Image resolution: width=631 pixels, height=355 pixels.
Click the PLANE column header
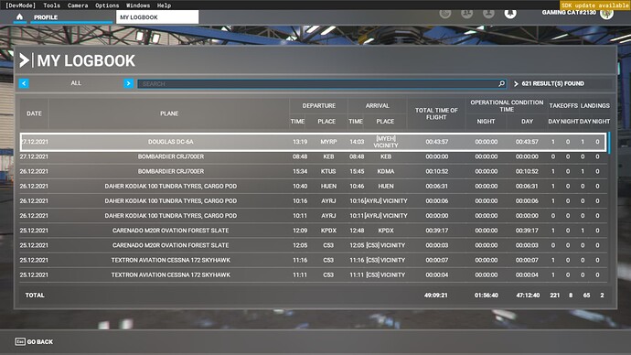169,113
